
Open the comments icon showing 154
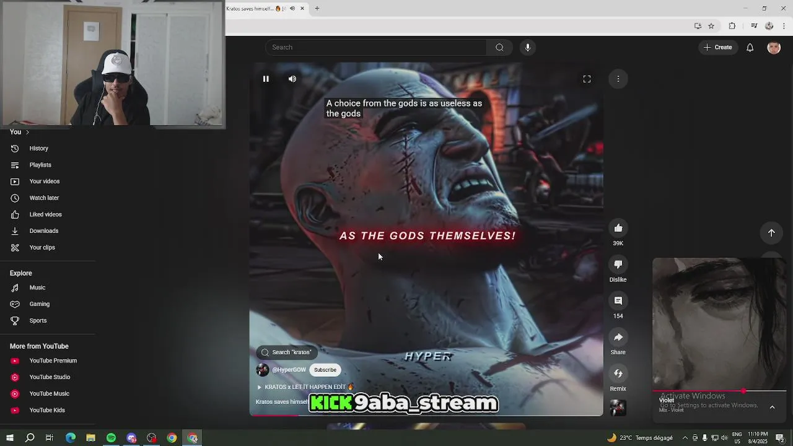(x=618, y=300)
